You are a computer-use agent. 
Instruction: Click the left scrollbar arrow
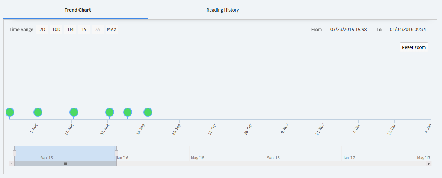coord(12,163)
